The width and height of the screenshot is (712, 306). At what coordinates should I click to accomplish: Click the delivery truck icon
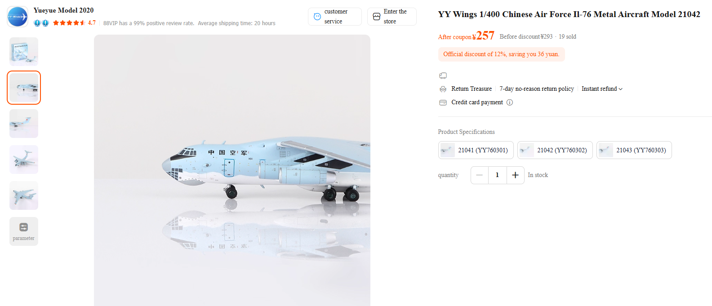443,75
